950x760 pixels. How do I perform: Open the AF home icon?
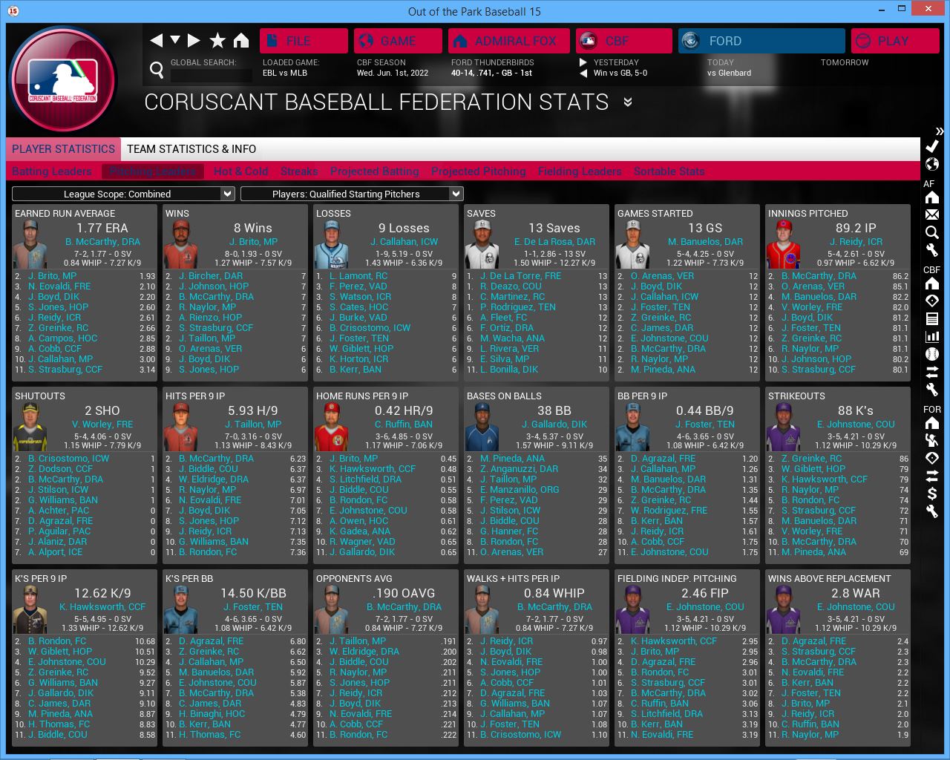pos(932,197)
